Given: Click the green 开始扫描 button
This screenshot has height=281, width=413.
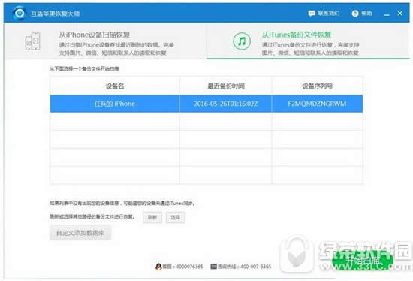Looking at the screenshot, I should point(363,261).
